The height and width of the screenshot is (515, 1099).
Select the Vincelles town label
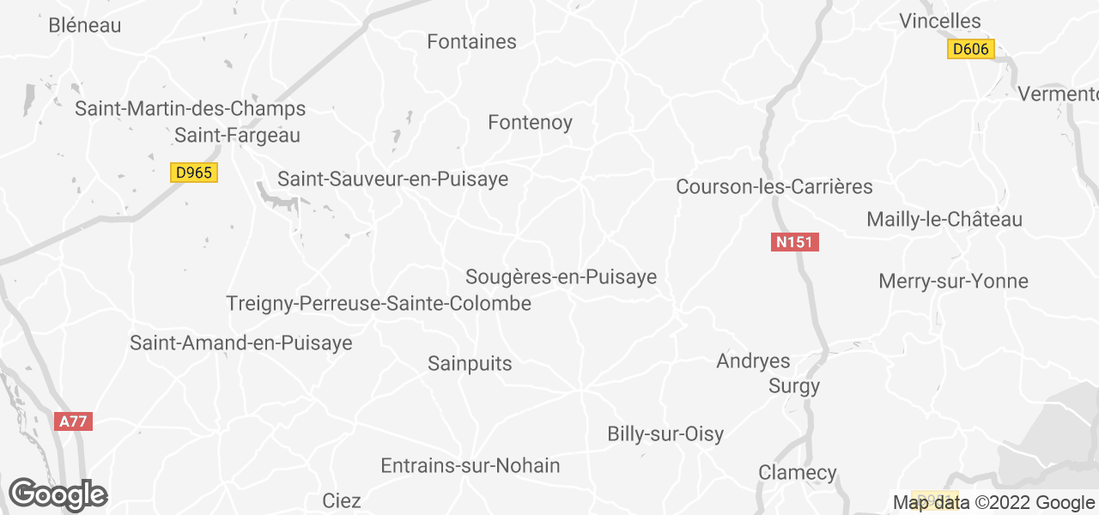tap(940, 21)
